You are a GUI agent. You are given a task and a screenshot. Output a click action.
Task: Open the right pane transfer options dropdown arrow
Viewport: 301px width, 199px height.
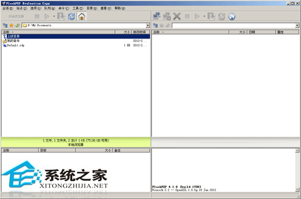204,16
